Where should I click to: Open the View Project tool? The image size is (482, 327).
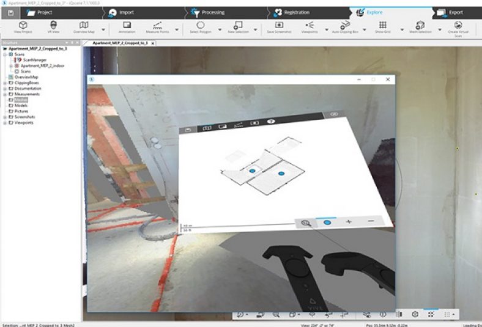coord(23,27)
